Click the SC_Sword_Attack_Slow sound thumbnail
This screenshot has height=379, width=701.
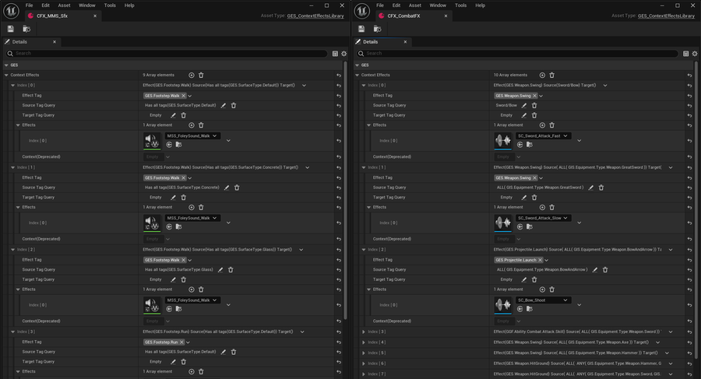[503, 223]
